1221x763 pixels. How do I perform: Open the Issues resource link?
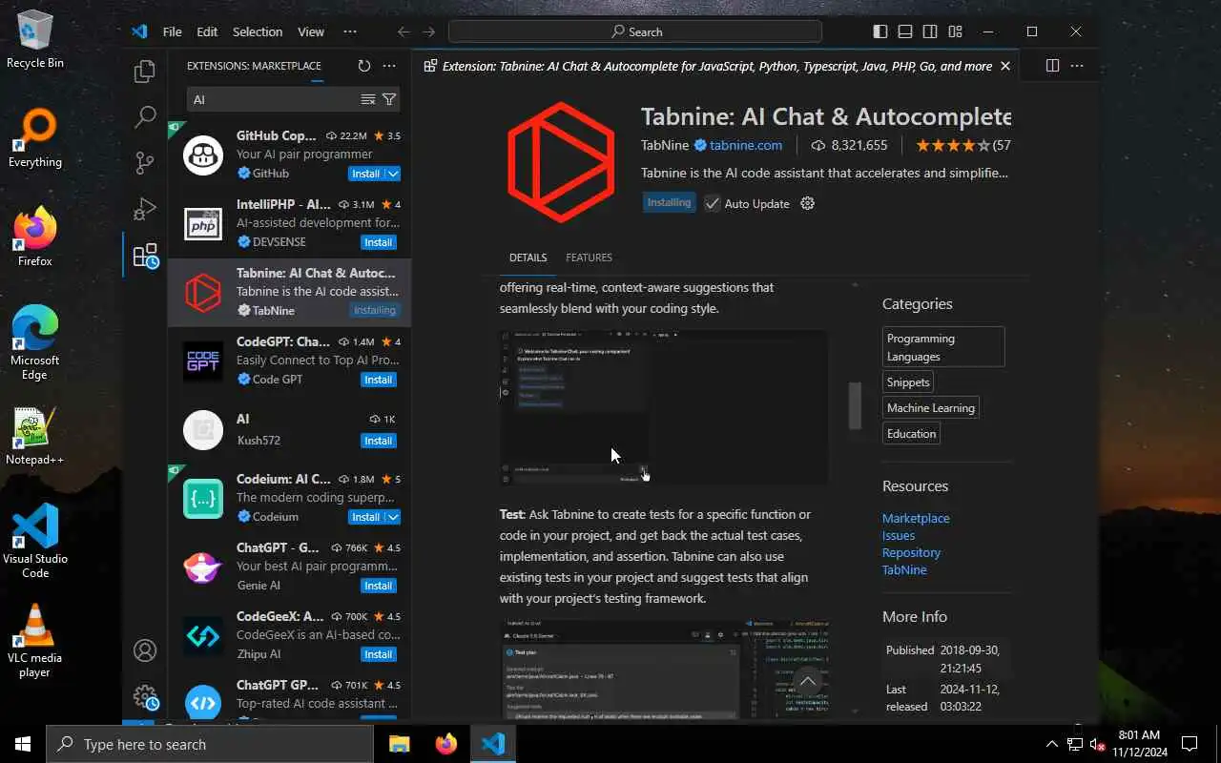[899, 535]
